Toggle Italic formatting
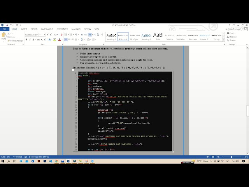The width and height of the screenshot is (249, 187). (x=30, y=39)
